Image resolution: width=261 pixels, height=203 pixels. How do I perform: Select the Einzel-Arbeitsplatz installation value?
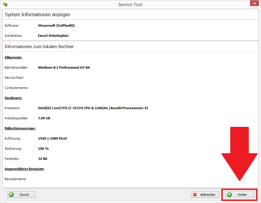coord(53,36)
